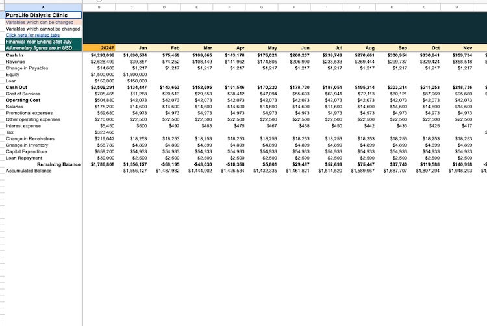487x326 pixels.
Task: Click the 'Salaries' row label
Action: [14, 107]
